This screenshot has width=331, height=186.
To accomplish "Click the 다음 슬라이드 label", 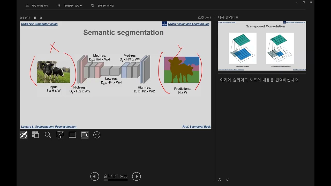I will point(228,17).
